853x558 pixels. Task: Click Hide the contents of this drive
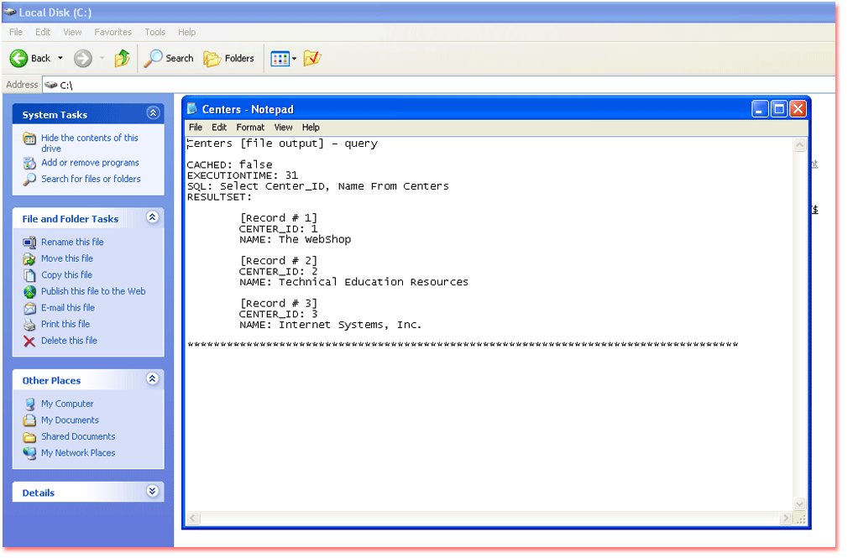click(x=90, y=143)
